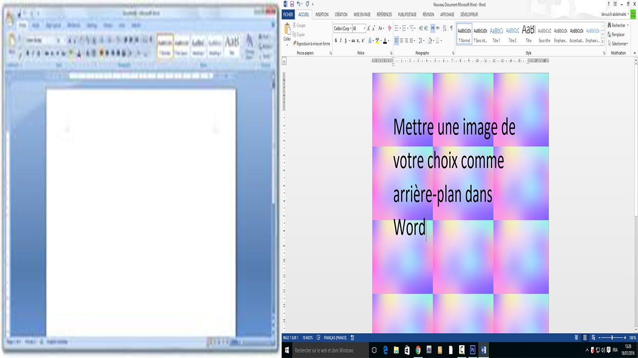Click Reproduire la mise en forme
Image resolution: width=638 pixels, height=358 pixels.
[x=312, y=44]
